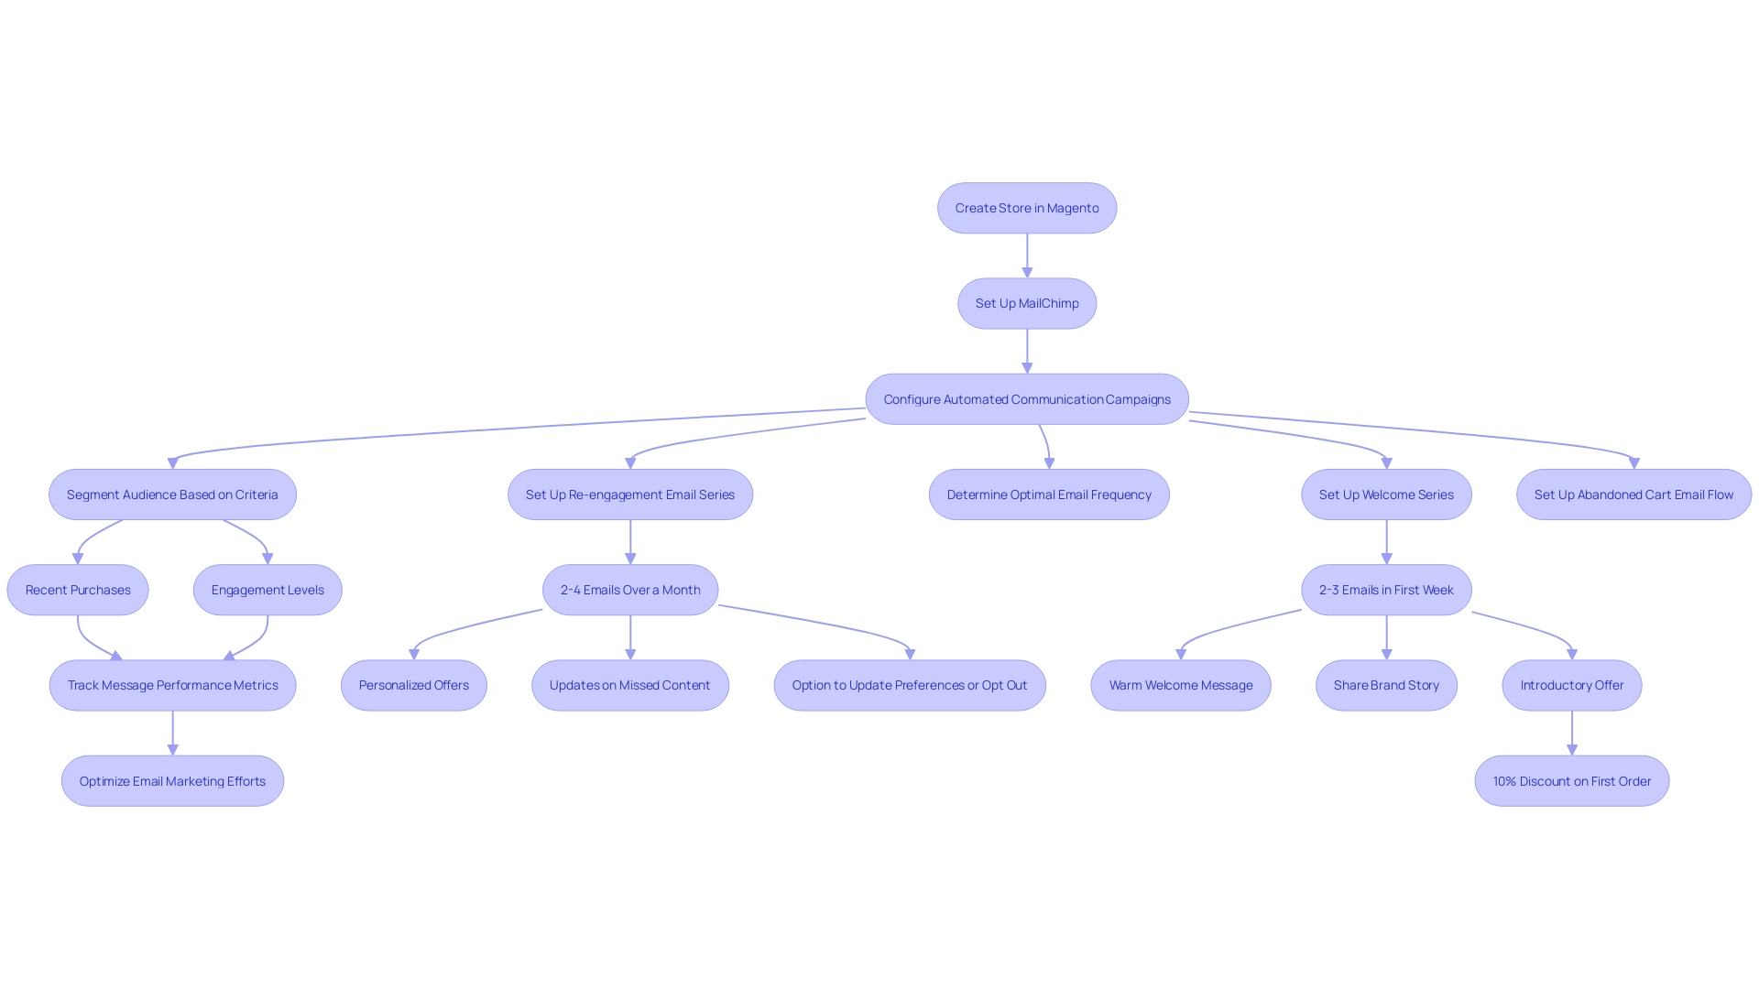Click the 'Configure Automated Communication Campaigns' node

(1026, 398)
